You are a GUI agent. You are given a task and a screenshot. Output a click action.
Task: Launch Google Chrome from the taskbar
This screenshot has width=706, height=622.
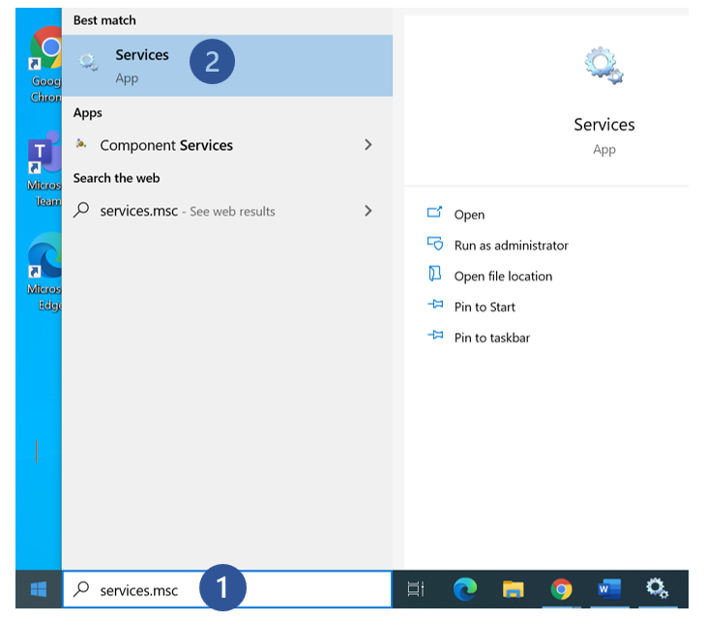pyautogui.click(x=561, y=589)
